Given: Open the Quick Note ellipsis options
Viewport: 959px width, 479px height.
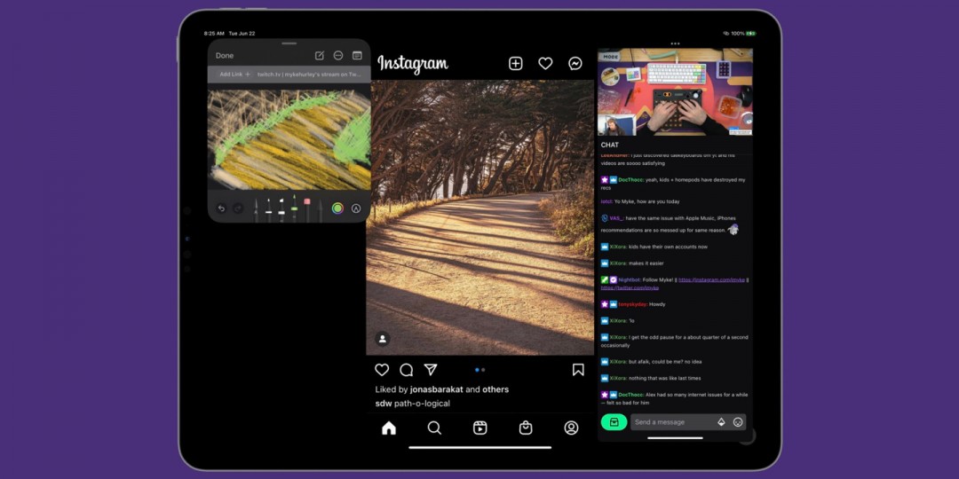Looking at the screenshot, I should click(x=338, y=56).
